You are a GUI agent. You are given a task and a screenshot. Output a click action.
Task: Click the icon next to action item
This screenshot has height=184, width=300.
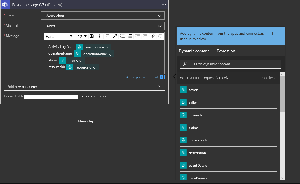pos(183,90)
